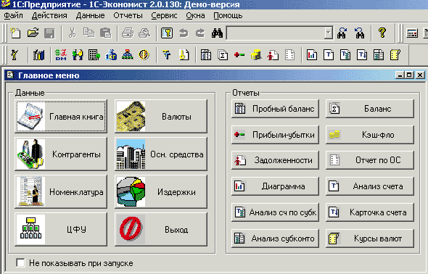
Task: Open the Сервис menu
Action: 164,15
